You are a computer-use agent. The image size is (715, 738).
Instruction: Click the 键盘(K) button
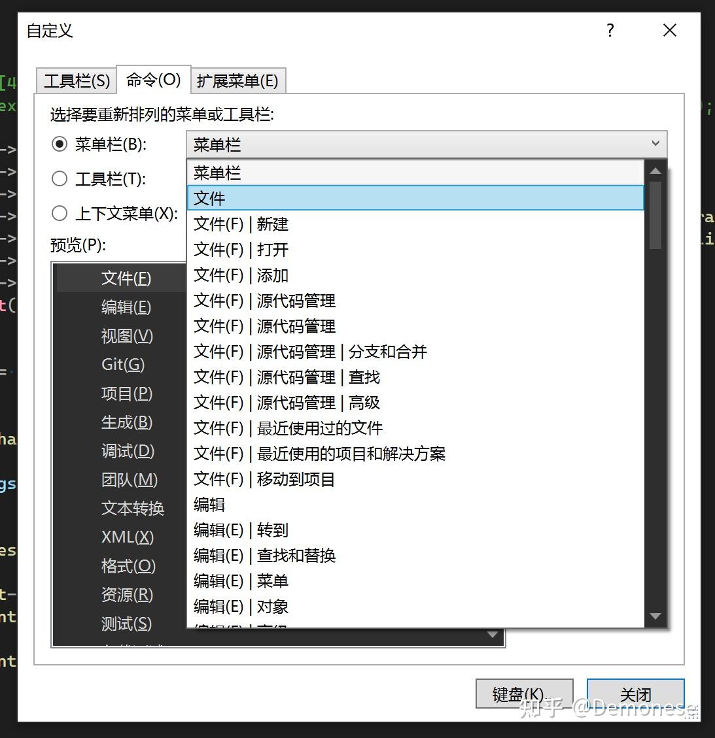(523, 694)
